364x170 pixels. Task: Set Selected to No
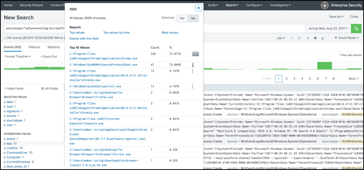[193, 18]
